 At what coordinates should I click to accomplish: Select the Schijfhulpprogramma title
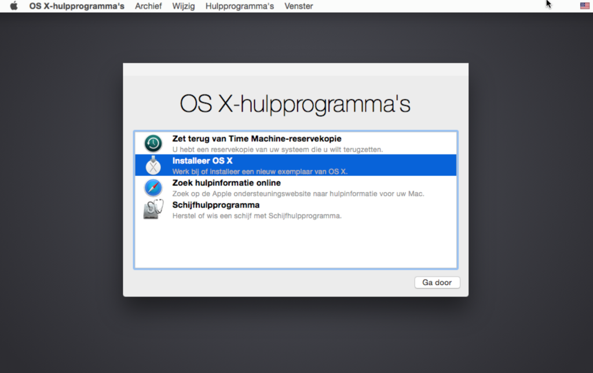216,205
